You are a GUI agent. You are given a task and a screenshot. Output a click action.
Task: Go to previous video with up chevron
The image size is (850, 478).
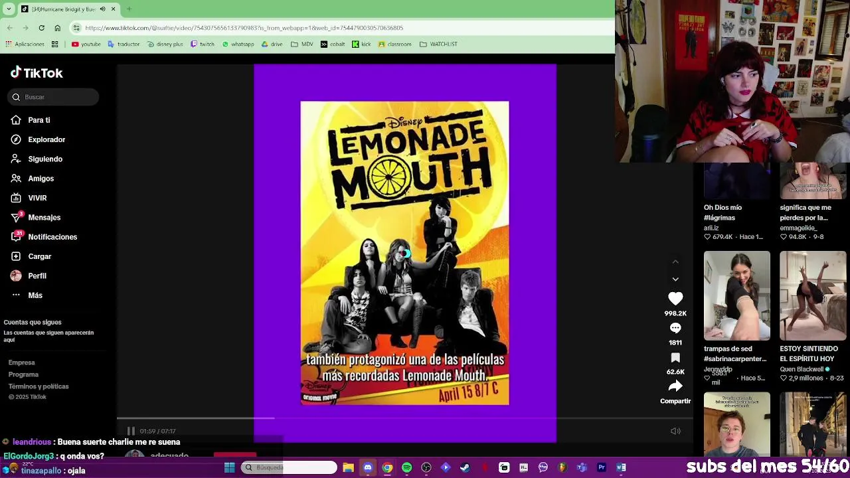[675, 262]
